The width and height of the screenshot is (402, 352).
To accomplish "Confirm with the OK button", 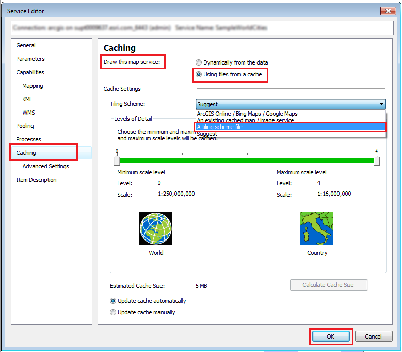I will click(331, 337).
